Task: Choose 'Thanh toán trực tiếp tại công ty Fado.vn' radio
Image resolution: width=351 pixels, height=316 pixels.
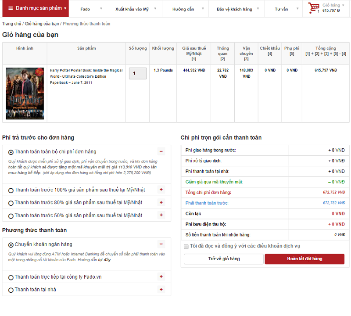Action: 11,277
